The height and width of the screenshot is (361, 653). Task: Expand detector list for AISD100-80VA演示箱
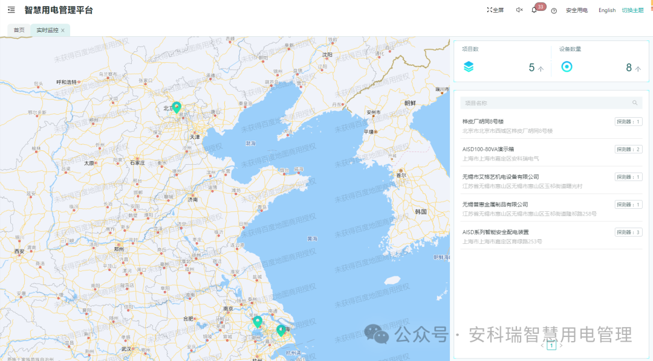pyautogui.click(x=628, y=149)
